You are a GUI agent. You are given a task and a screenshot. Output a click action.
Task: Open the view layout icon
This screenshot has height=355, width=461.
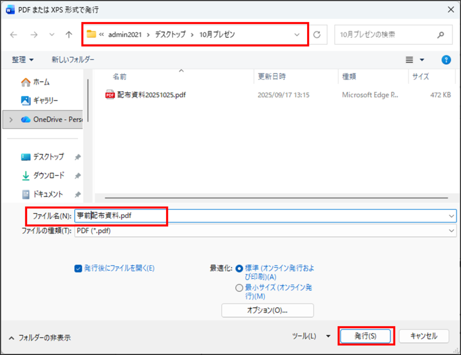(409, 59)
